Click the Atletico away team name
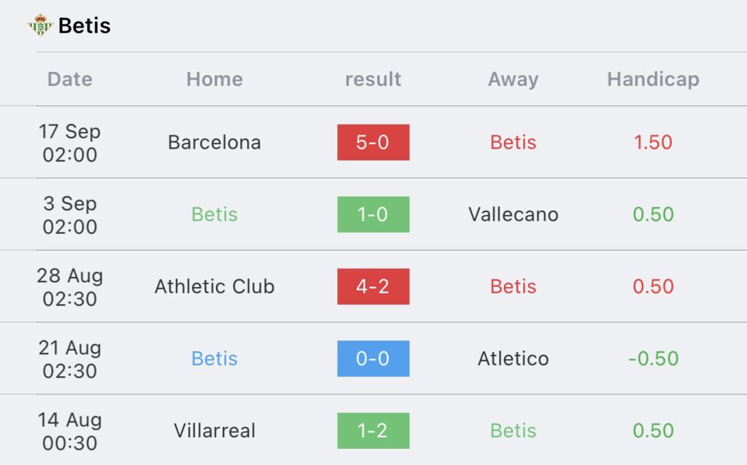Screen dimensions: 747x465 click(x=513, y=359)
